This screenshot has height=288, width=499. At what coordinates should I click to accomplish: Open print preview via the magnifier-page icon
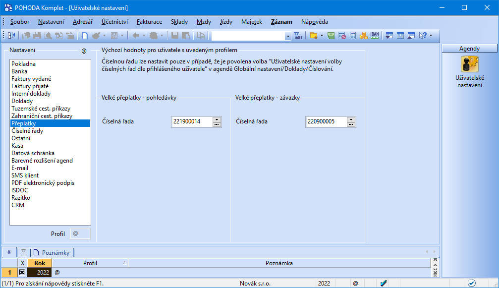point(48,35)
